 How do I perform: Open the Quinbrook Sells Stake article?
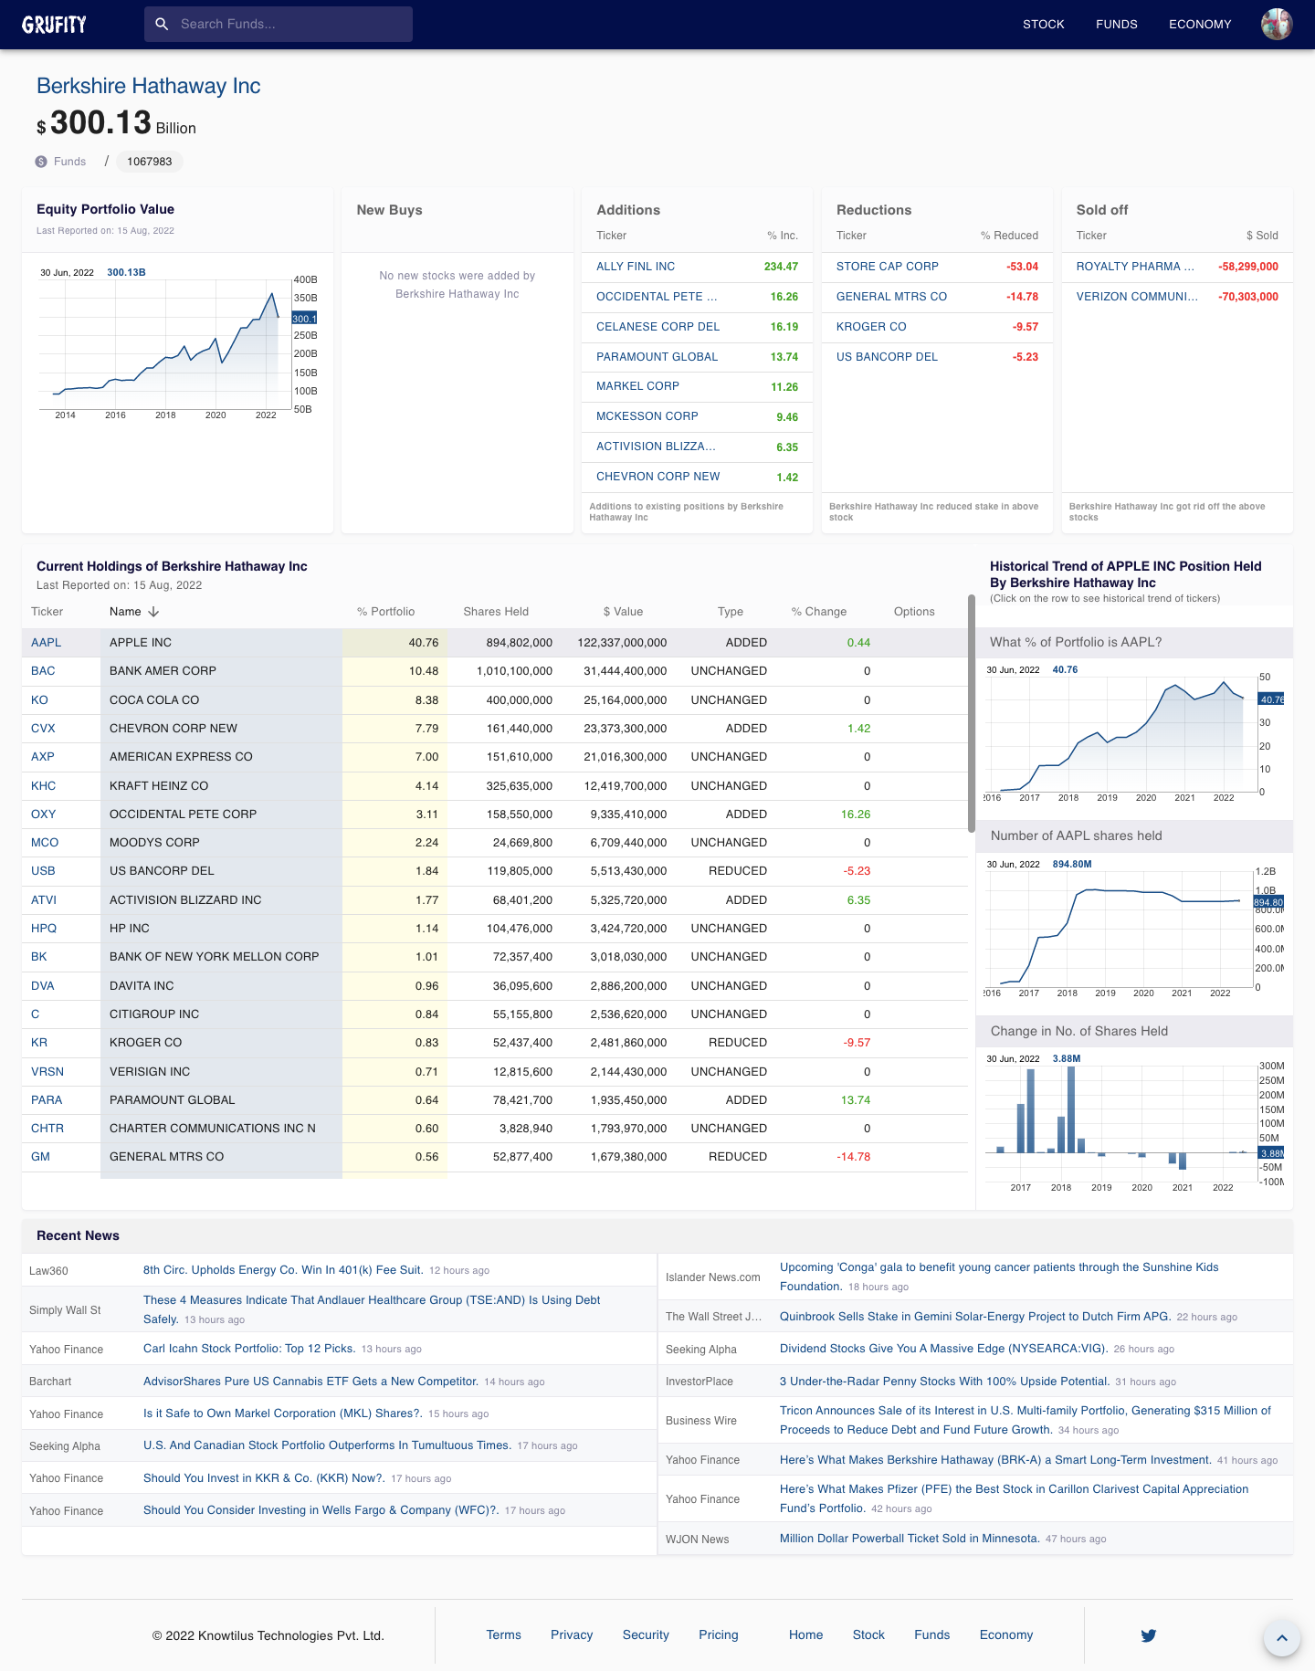click(x=975, y=1317)
